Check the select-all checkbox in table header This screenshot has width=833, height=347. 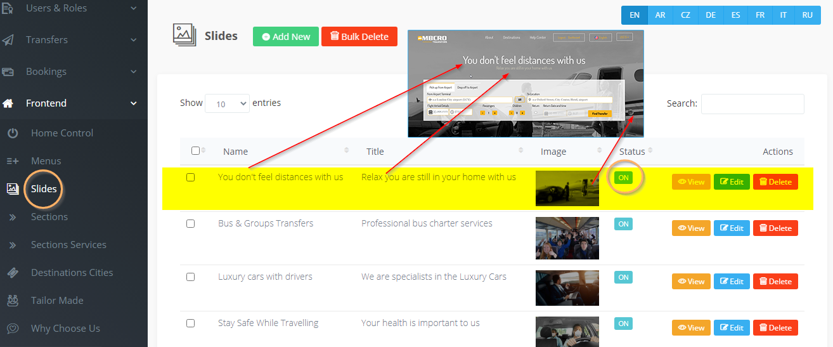[x=195, y=151]
